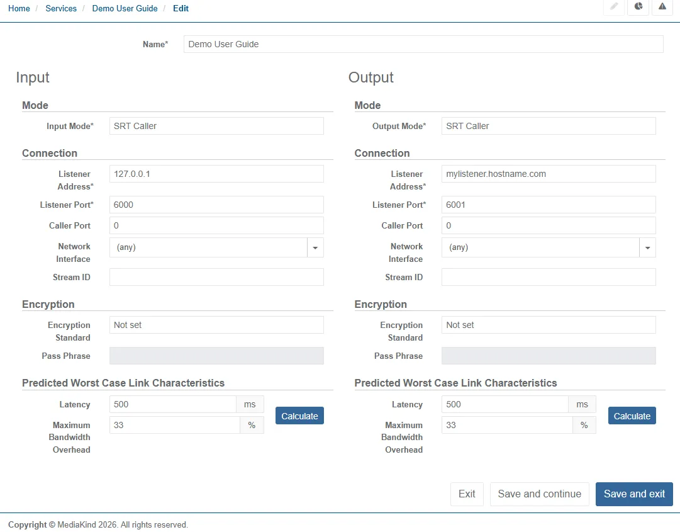This screenshot has width=680, height=532.
Task: Click the ms unit beside Input Latency
Action: [x=250, y=404]
